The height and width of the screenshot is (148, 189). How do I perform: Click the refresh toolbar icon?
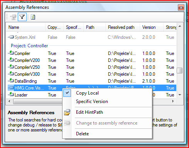point(33,17)
